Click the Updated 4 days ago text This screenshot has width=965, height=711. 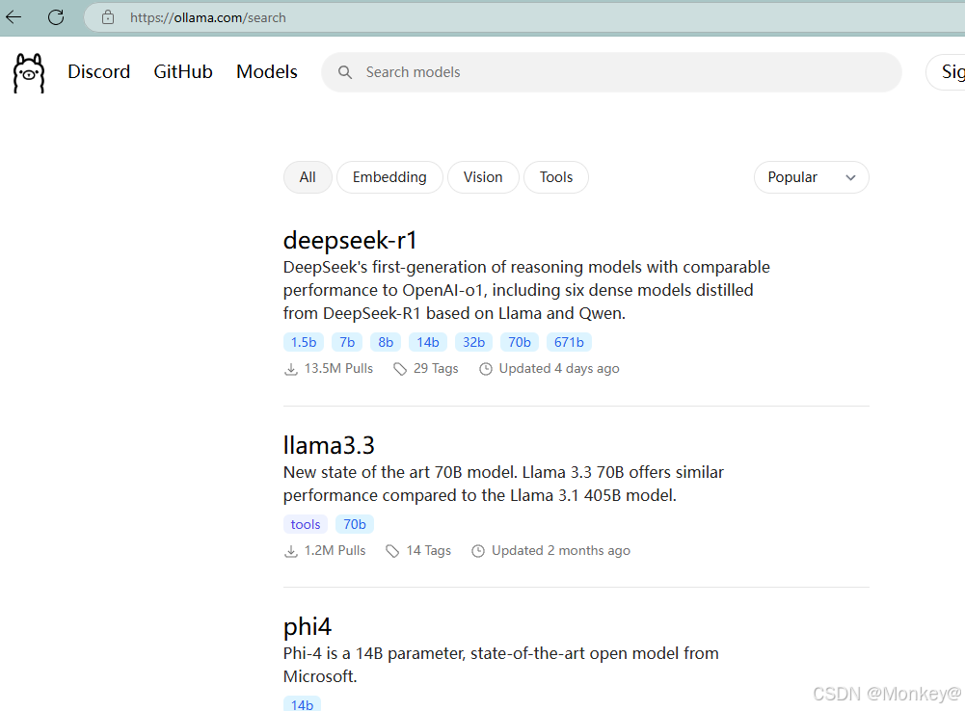pos(559,368)
